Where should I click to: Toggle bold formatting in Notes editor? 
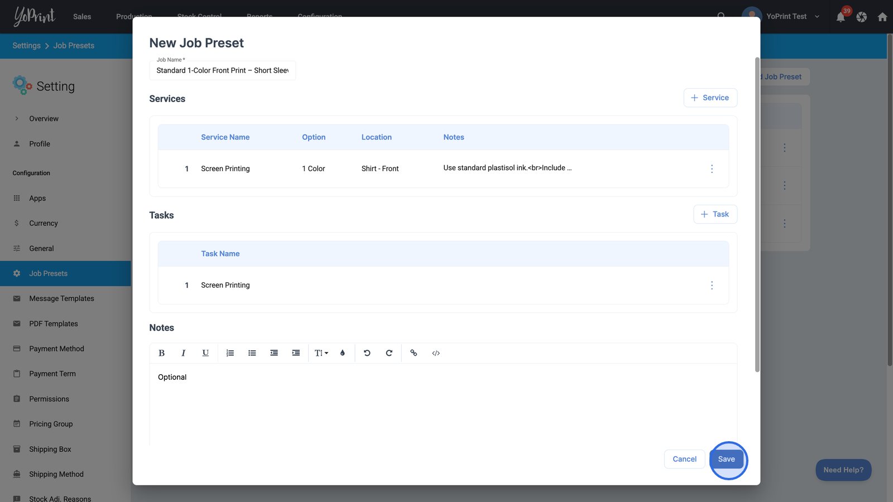[x=161, y=353]
